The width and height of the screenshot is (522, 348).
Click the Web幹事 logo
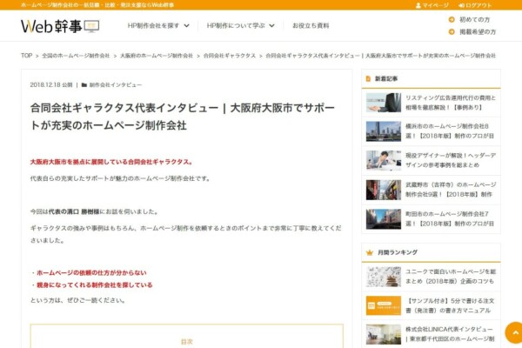pyautogui.click(x=60, y=26)
